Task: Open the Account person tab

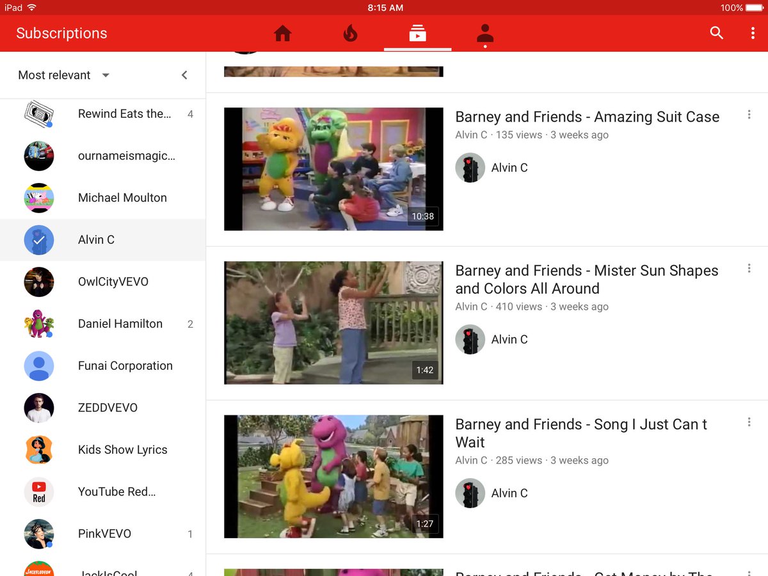Action: pos(485,35)
